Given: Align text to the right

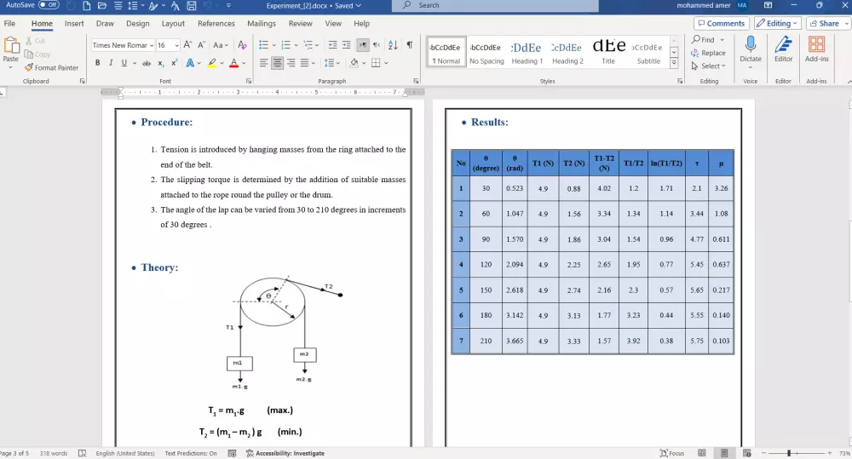Looking at the screenshot, I should pyautogui.click(x=291, y=63).
